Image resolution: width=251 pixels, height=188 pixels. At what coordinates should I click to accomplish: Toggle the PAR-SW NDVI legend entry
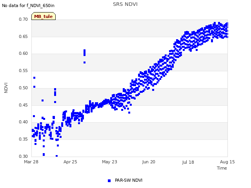(x=125, y=180)
